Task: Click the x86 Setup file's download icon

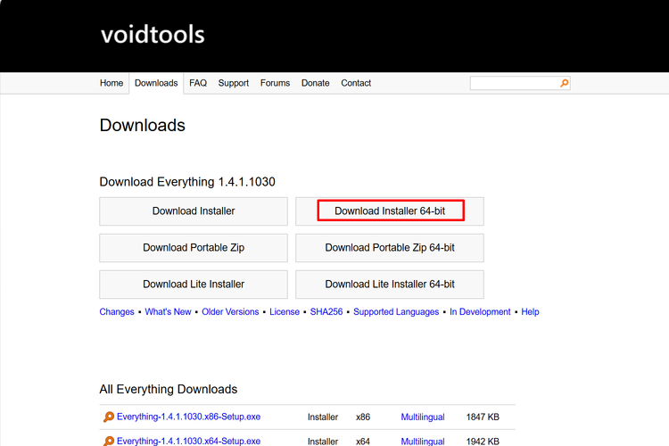Action: coord(108,417)
